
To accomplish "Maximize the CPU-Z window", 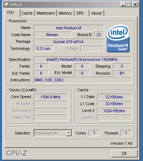I will point(129,5).
